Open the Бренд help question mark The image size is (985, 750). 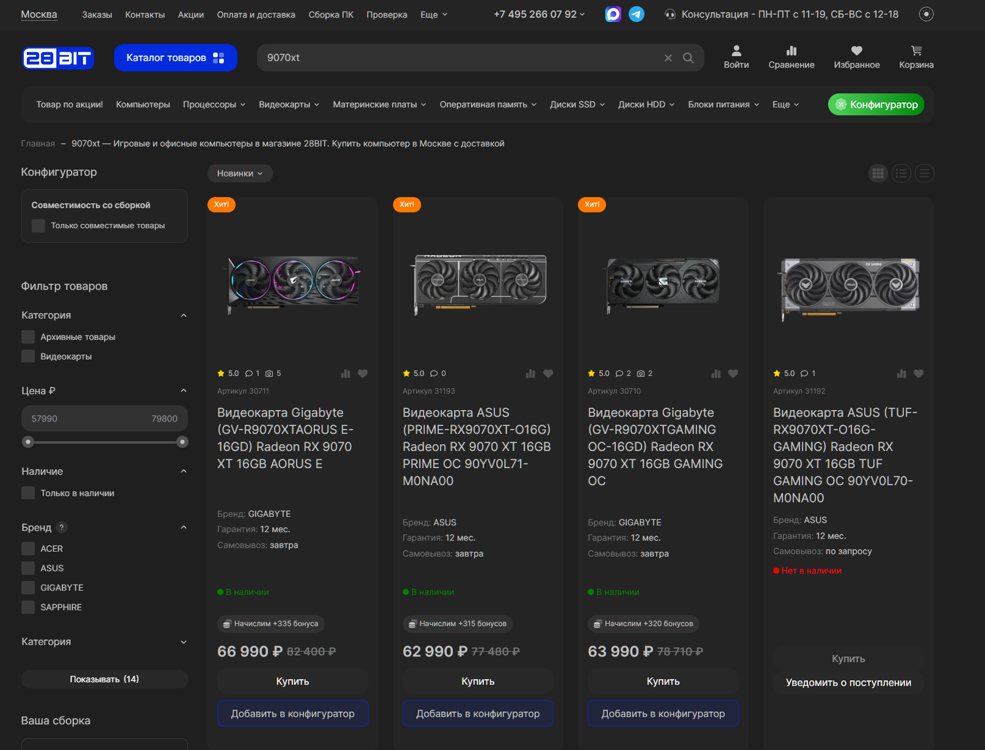pos(62,527)
